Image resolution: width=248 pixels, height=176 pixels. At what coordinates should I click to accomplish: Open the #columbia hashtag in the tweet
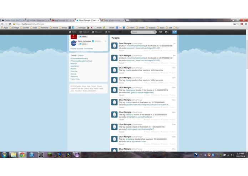130,139
